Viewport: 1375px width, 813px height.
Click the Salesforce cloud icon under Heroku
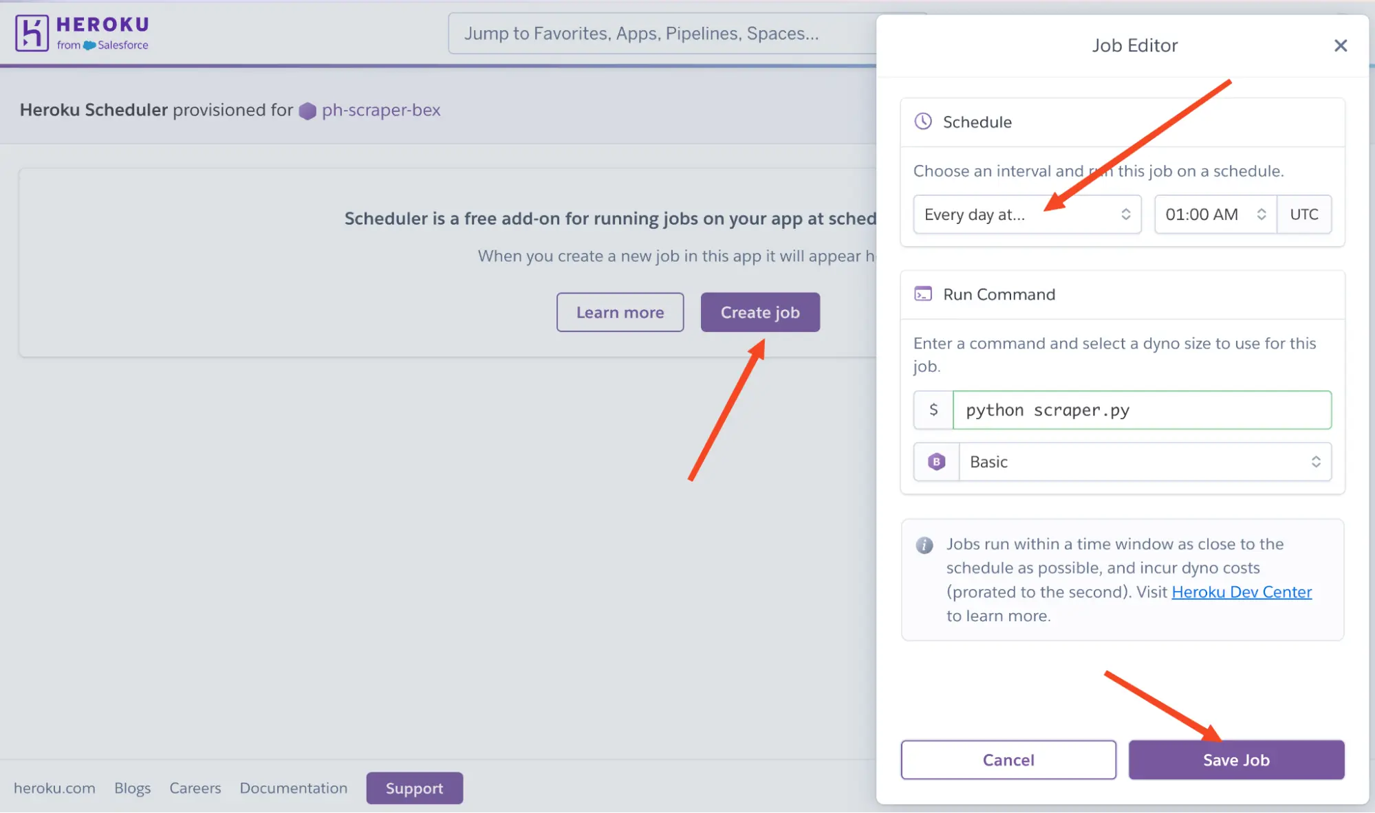pyautogui.click(x=87, y=45)
